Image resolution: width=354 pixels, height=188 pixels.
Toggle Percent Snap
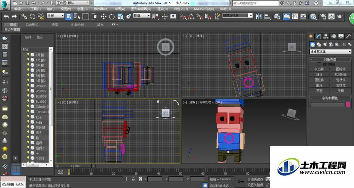point(199,17)
